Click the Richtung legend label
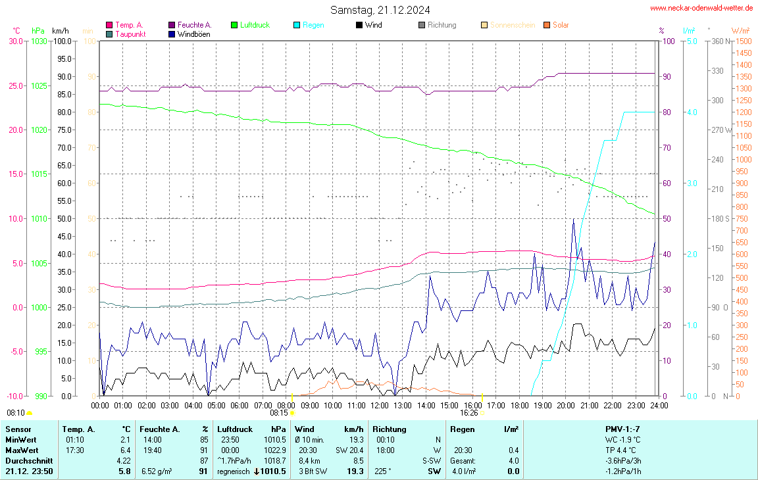This screenshot has width=758, height=480. tap(442, 25)
